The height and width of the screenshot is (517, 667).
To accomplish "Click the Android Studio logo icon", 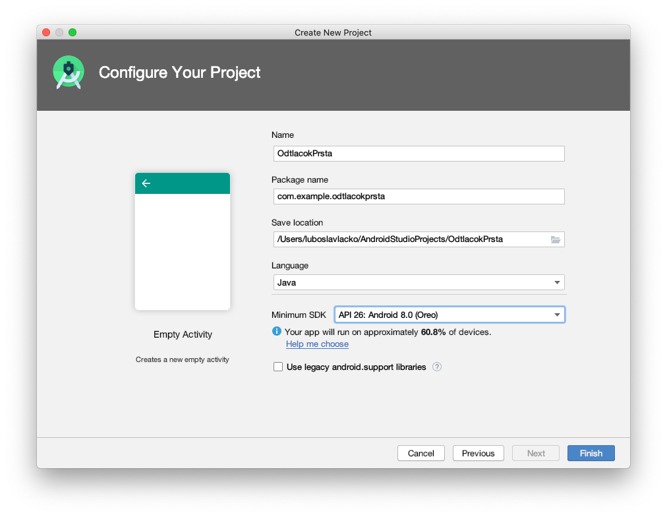I will 69,73.
